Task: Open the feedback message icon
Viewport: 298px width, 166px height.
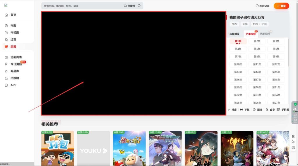Action: (293, 148)
